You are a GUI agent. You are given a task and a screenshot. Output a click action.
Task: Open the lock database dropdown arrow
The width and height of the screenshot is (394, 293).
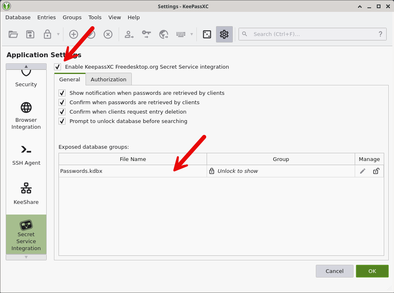pos(58,34)
